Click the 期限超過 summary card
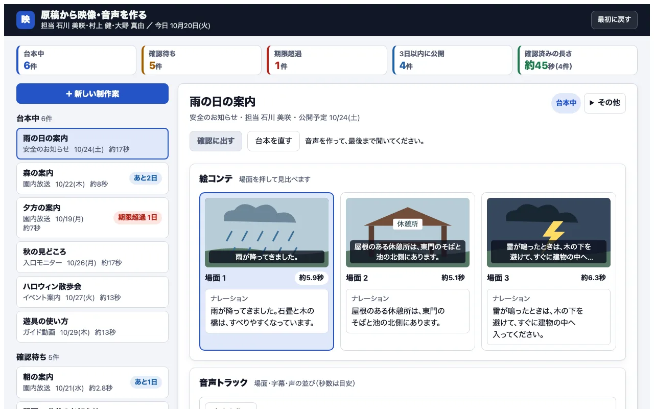Viewport: 654px width, 409px height. (327, 60)
